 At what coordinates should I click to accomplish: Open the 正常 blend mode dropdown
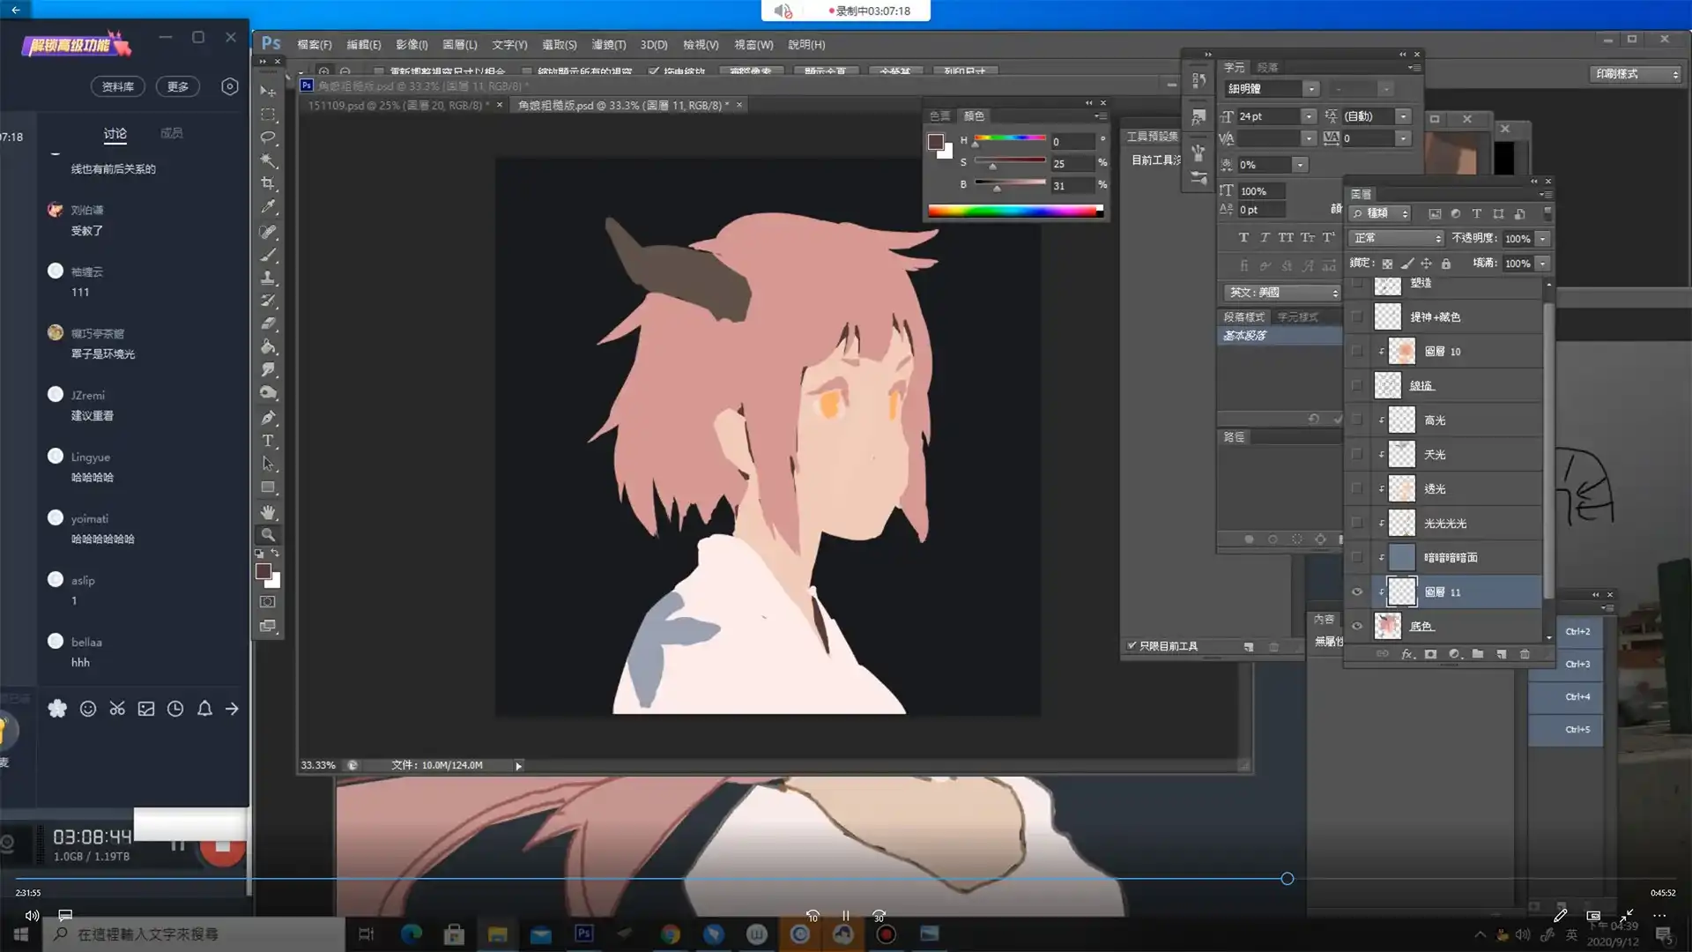click(1397, 238)
